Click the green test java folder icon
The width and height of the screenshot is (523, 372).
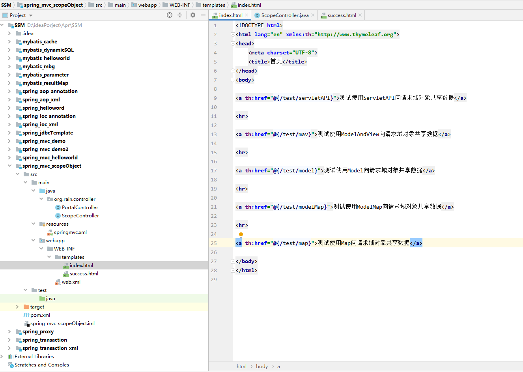tap(42, 299)
